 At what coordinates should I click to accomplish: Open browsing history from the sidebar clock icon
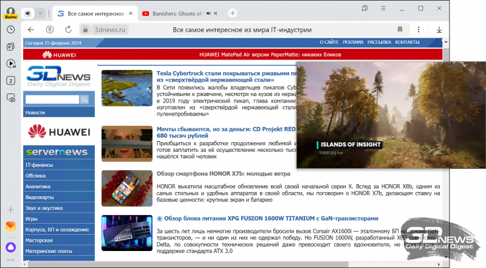point(11,29)
